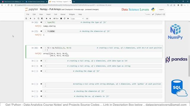This screenshot has height=106, width=190.
Task: Run the elements in 'f3' cell icon
Action: coord(41,96)
